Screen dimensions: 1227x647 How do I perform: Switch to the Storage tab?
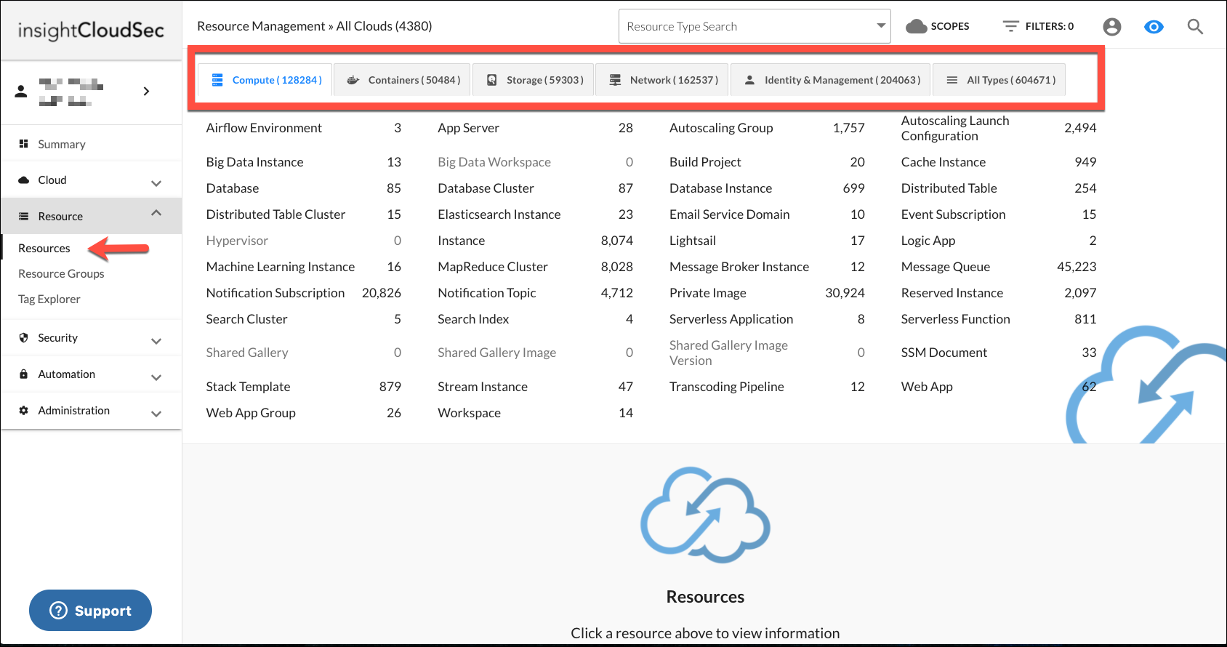[534, 80]
